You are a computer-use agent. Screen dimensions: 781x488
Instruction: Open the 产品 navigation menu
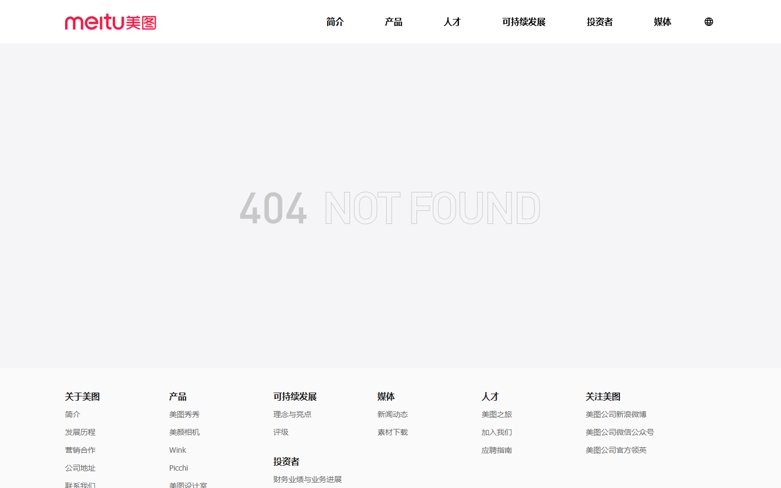tap(394, 22)
